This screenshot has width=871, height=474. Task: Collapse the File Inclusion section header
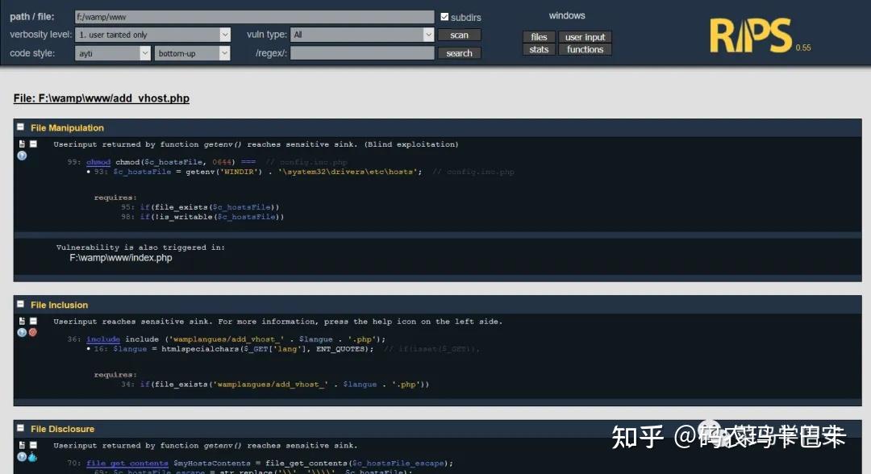[20, 305]
